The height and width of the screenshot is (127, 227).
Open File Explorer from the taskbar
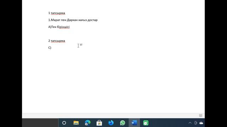pos(76,123)
